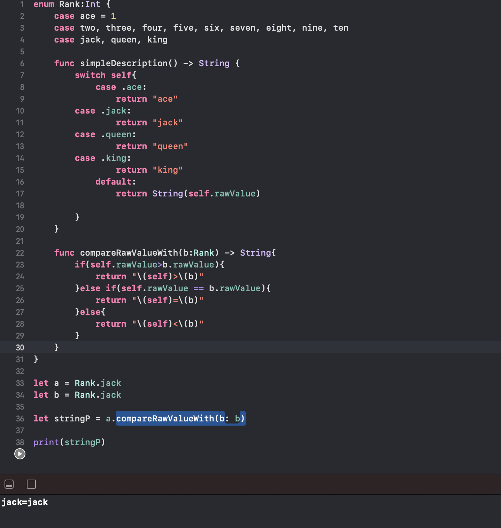Click line number 33 in the gutter
This screenshot has width=501, height=528.
coord(20,383)
